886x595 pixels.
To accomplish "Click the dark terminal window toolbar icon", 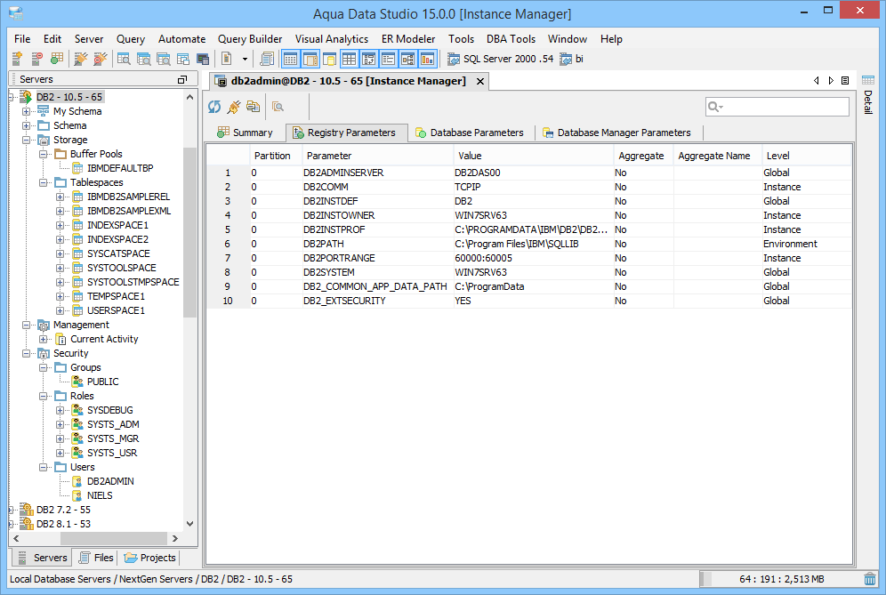I will 202,59.
